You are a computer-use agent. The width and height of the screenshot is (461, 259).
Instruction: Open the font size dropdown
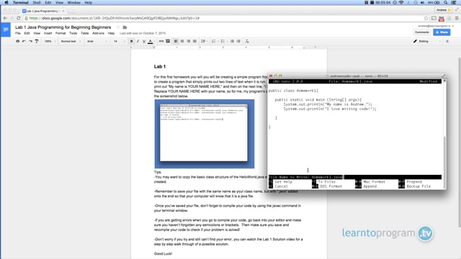click(119, 42)
